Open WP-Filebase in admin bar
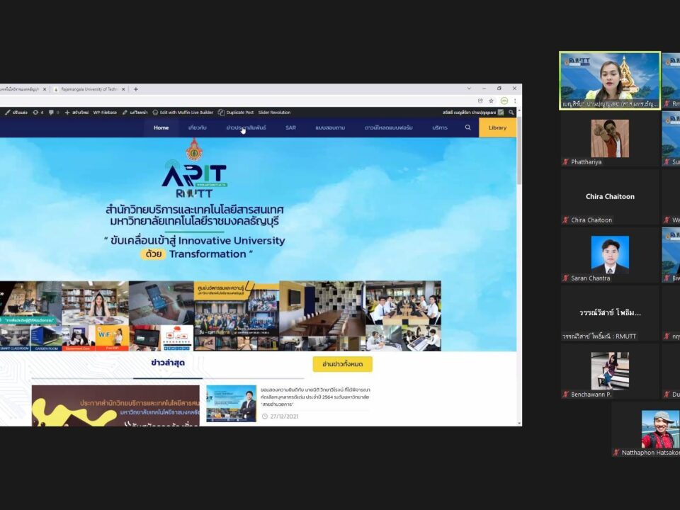 click(x=105, y=113)
